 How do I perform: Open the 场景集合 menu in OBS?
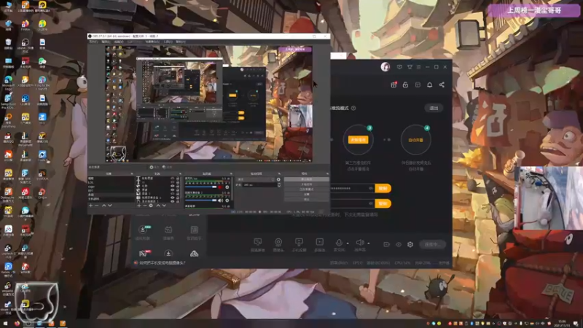(x=152, y=42)
